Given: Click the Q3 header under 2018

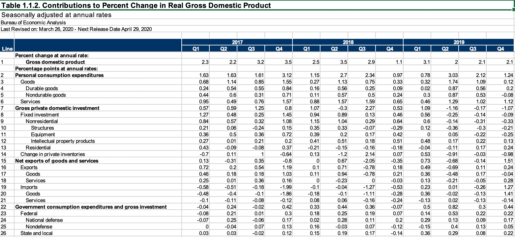Looking at the screenshot, I should click(361, 49).
